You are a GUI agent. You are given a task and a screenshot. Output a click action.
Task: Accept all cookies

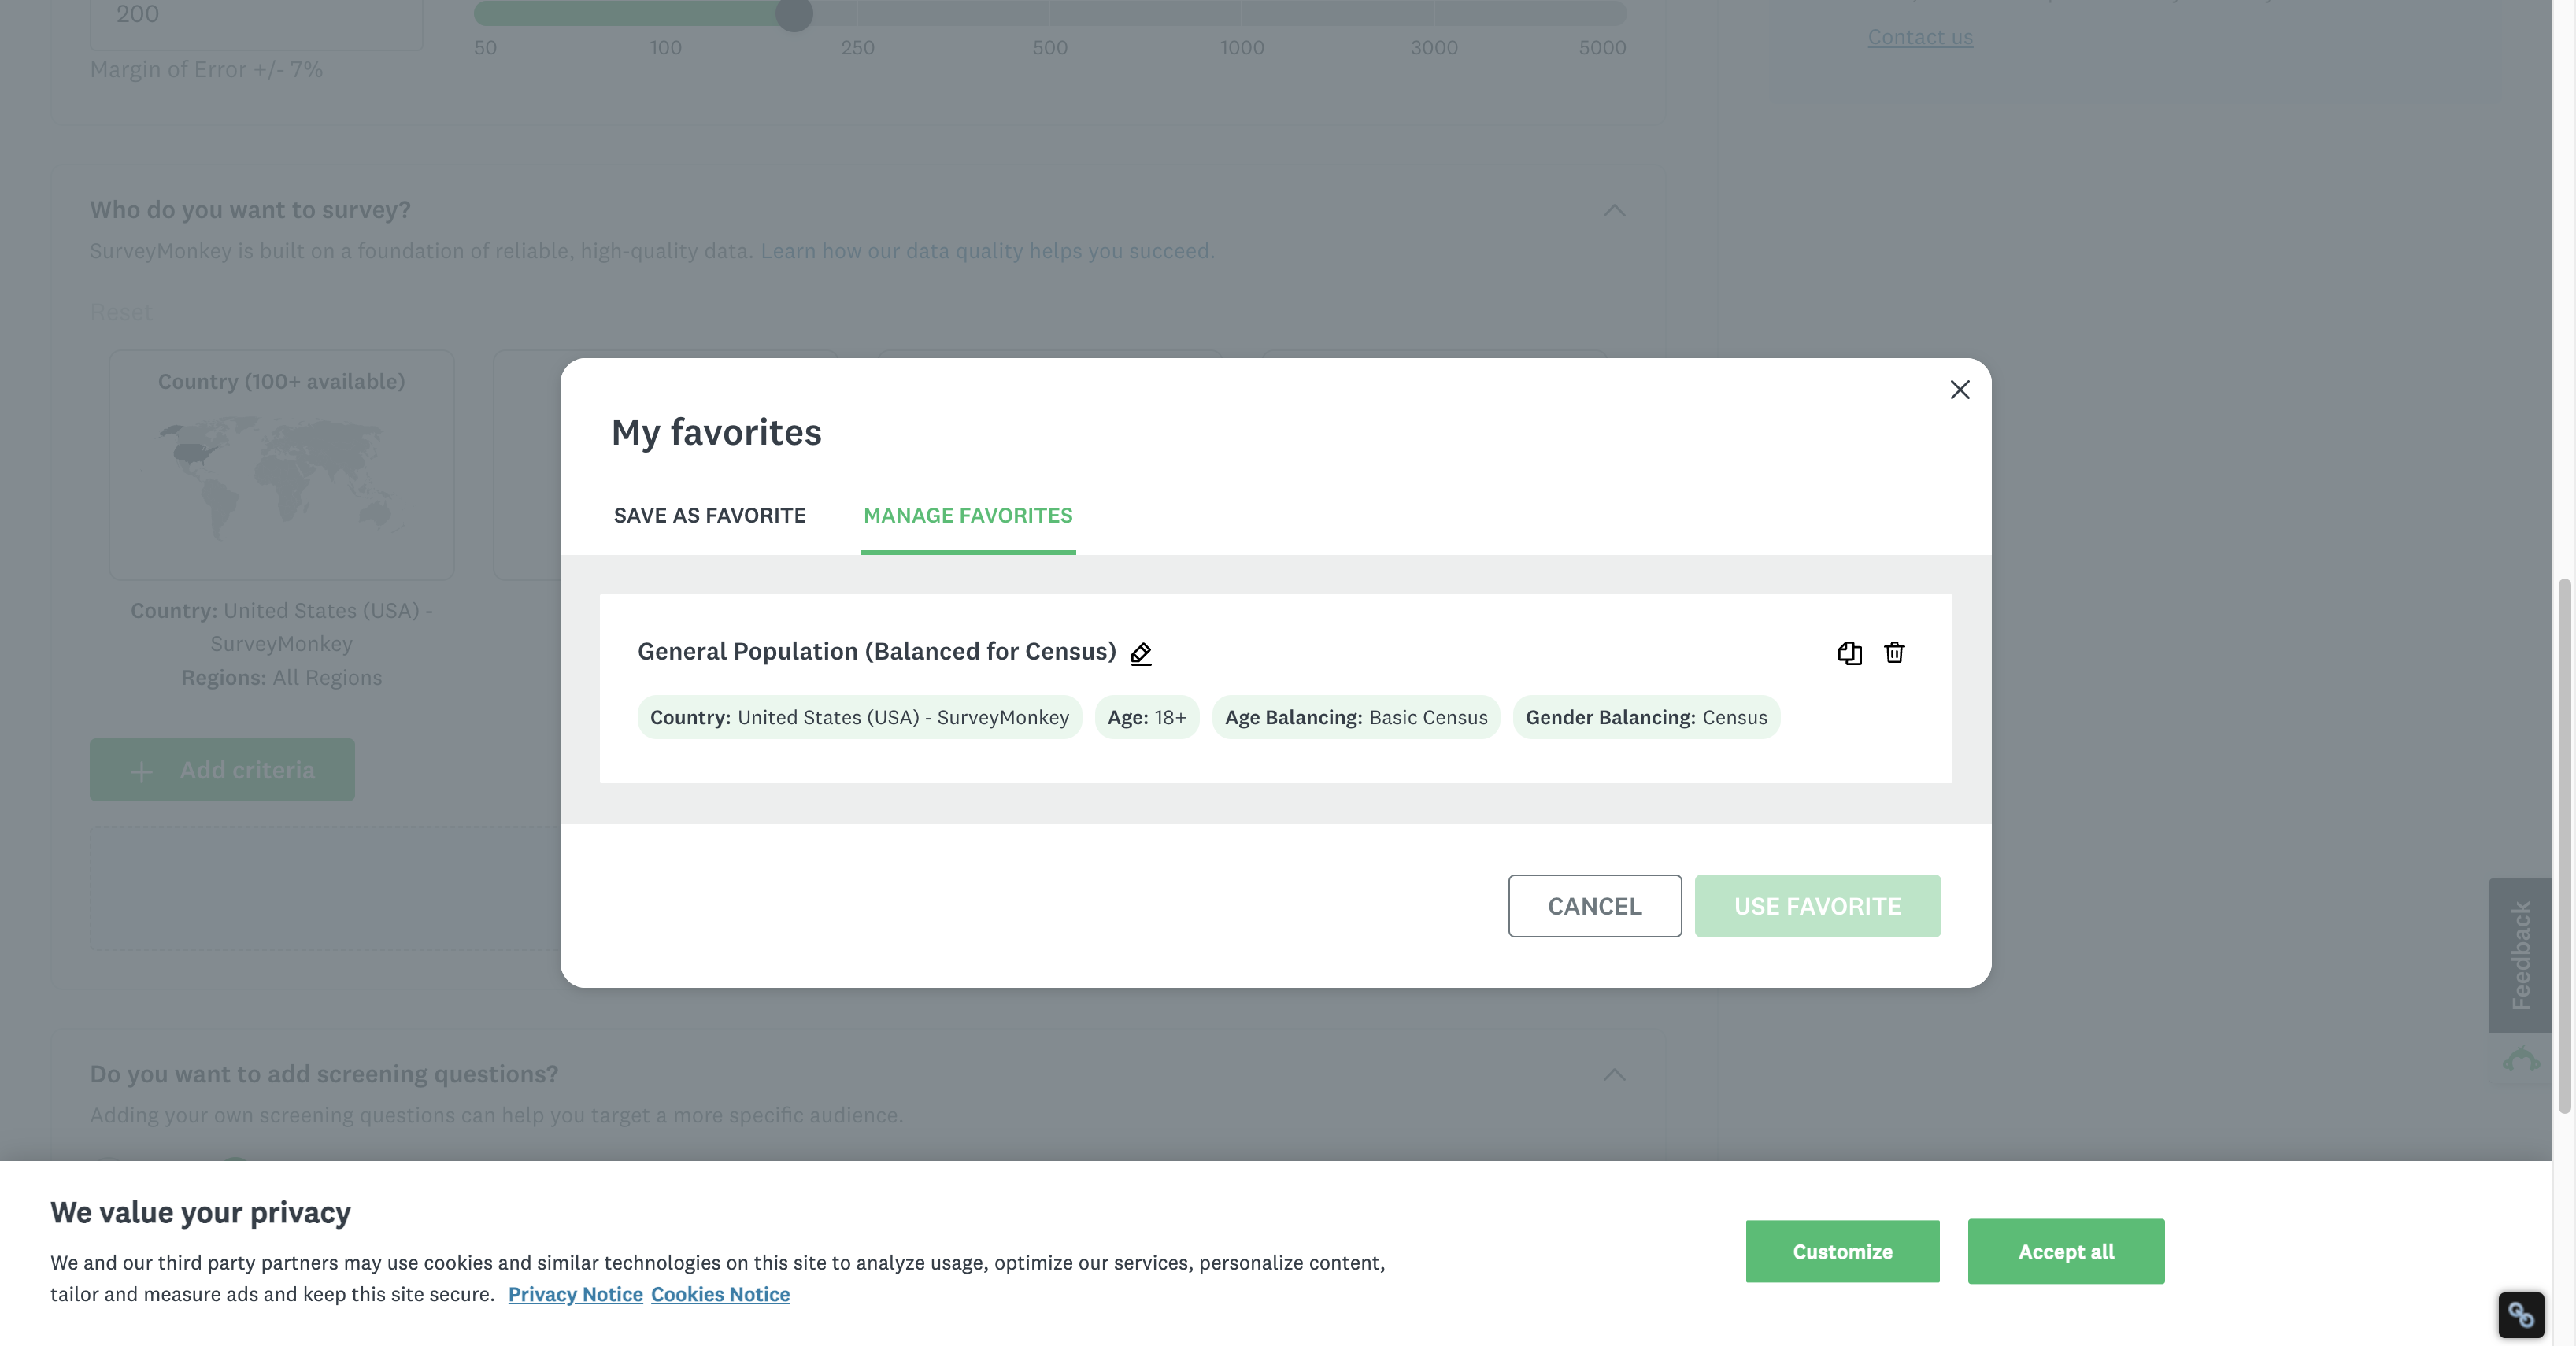click(2065, 1251)
